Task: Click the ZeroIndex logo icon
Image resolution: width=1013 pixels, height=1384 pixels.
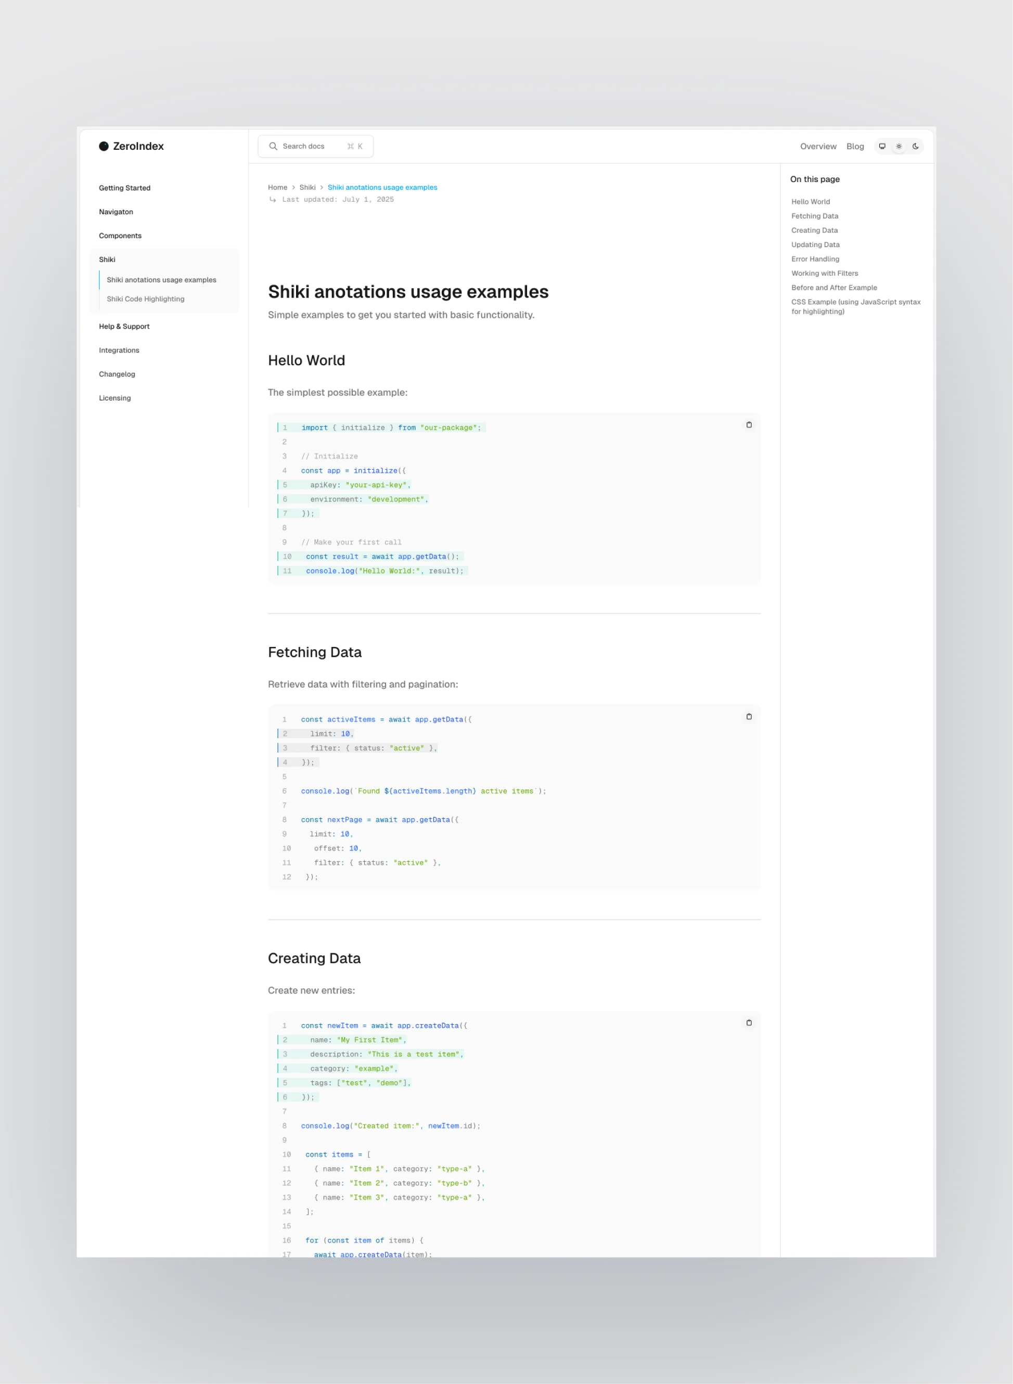Action: (103, 146)
